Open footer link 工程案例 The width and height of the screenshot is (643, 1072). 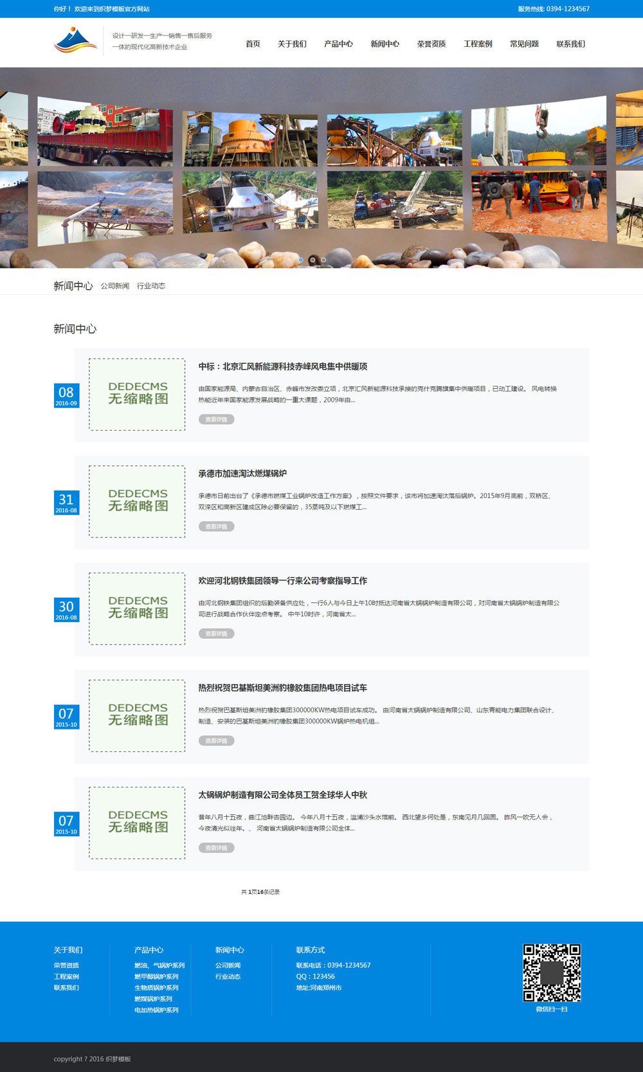[x=66, y=977]
